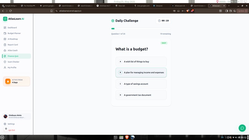The height and width of the screenshot is (140, 249).
Task: Go forward with browser forward arrow
Action: click(6, 11)
